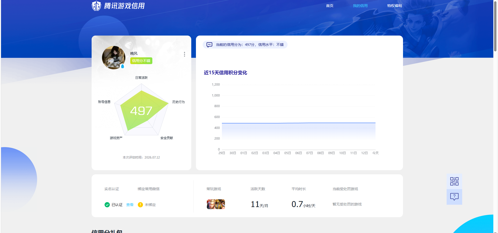498x233 pixels.
Task: Click the 实名认证 label
Action: coord(112,189)
